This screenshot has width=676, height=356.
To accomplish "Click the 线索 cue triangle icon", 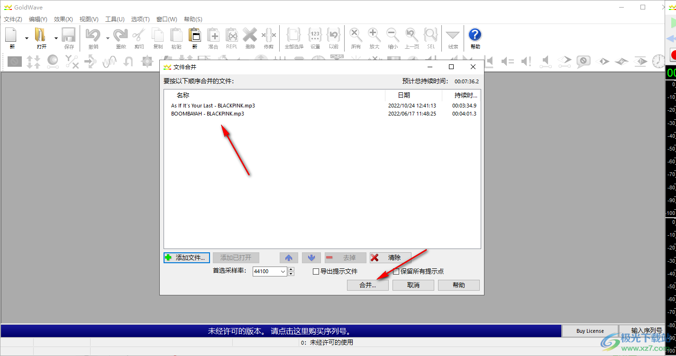I will pyautogui.click(x=453, y=36).
